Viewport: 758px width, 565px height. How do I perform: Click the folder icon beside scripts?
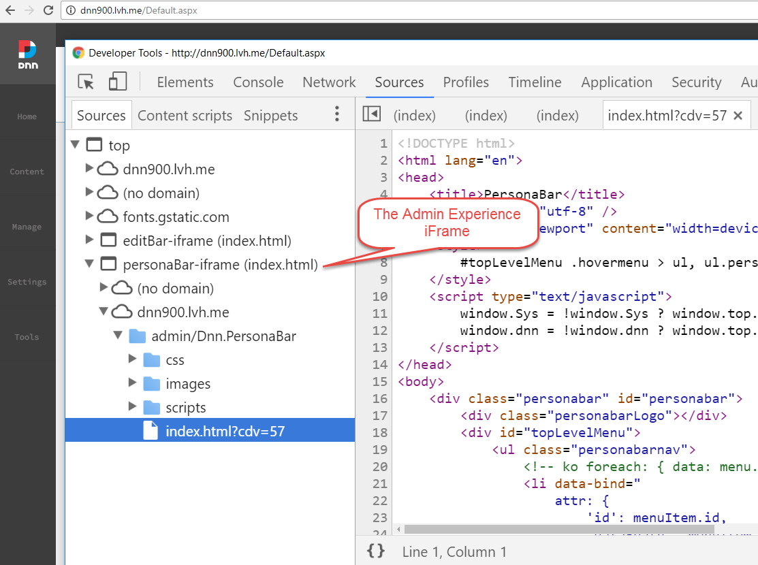pos(152,407)
